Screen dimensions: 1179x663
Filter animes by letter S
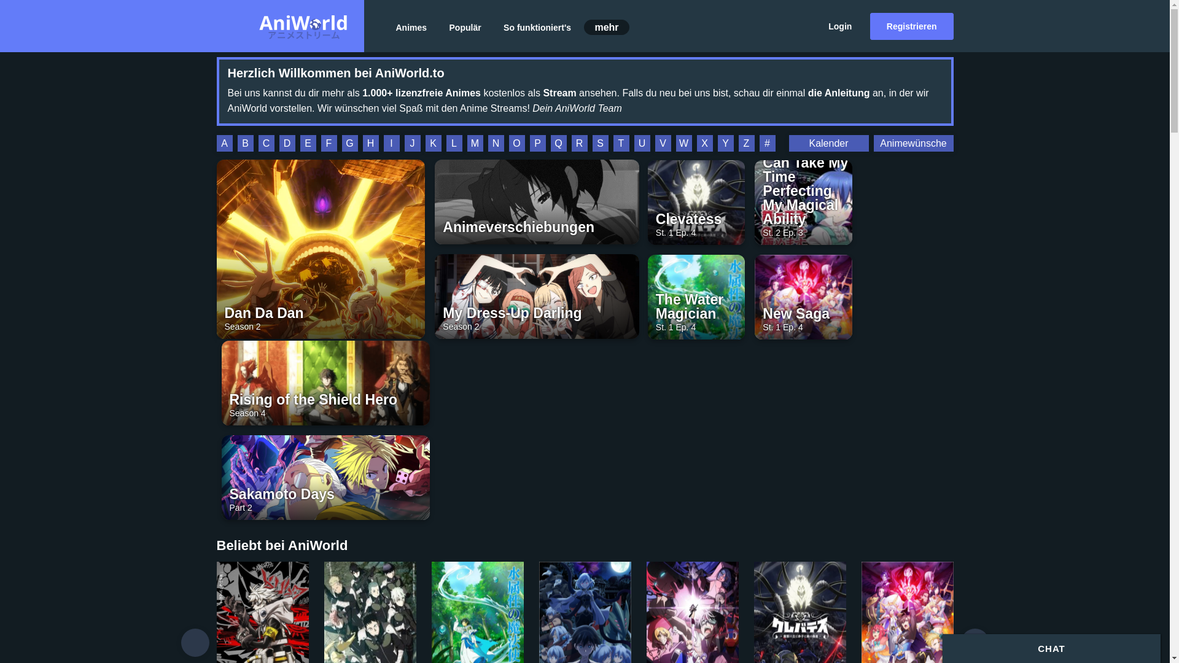pyautogui.click(x=600, y=144)
